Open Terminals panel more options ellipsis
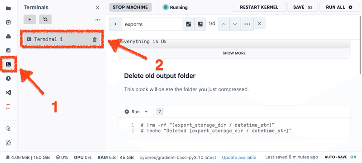362x163 pixels. pyautogui.click(x=97, y=20)
